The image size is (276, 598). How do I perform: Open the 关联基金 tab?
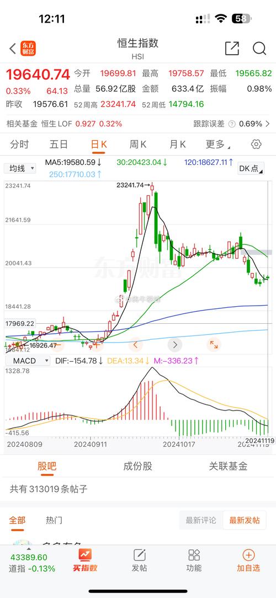[x=229, y=466]
